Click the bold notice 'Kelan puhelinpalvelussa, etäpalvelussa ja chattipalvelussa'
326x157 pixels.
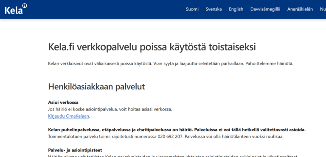tap(177, 130)
